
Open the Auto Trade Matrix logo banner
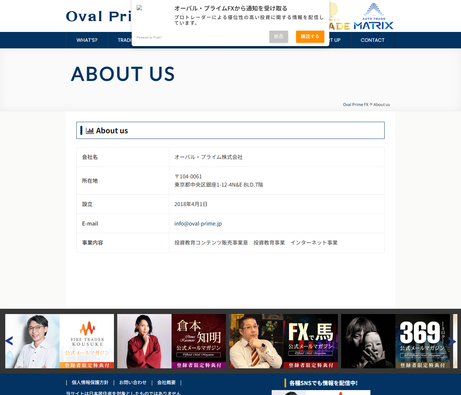point(373,16)
